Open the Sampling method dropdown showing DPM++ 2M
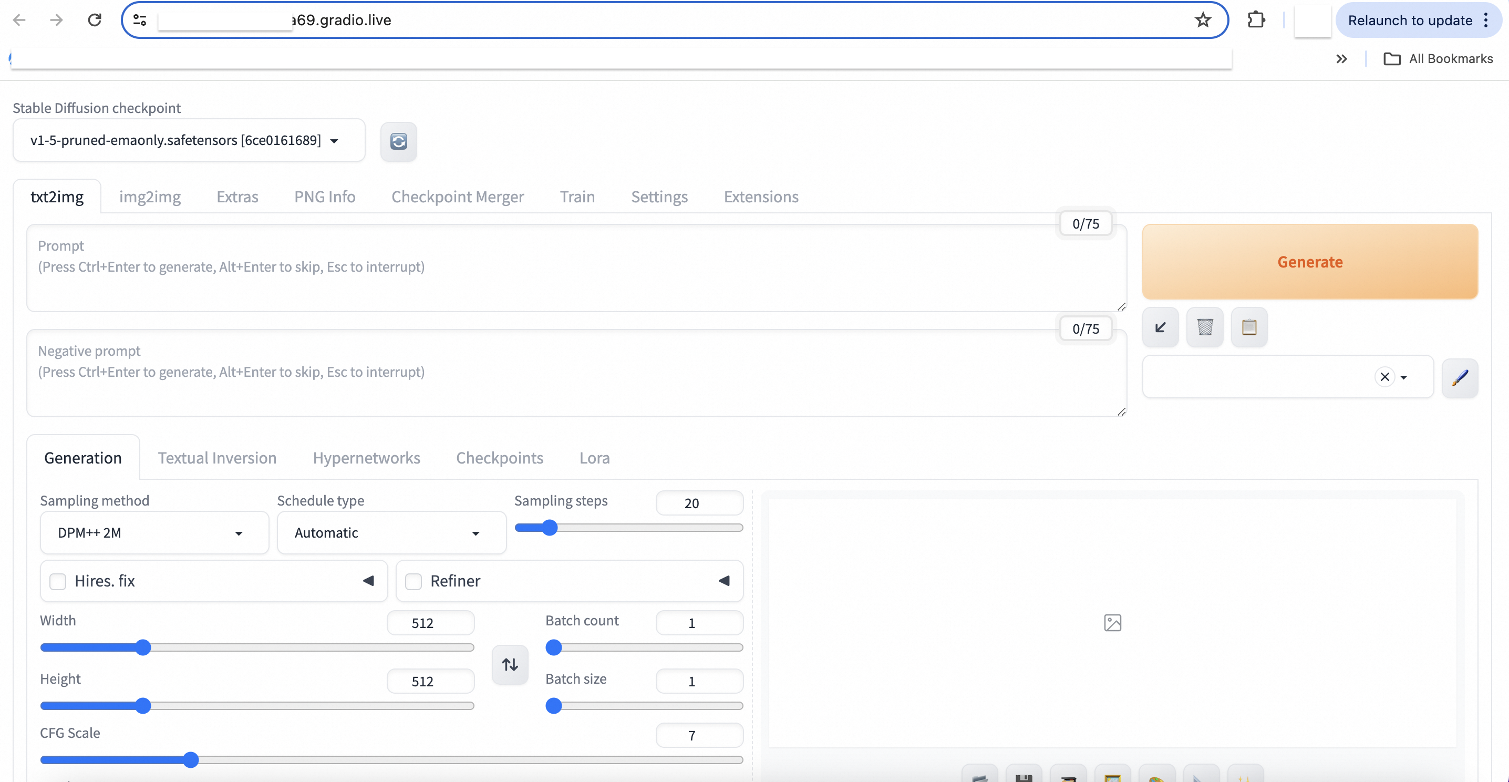The image size is (1509, 782). coord(154,533)
